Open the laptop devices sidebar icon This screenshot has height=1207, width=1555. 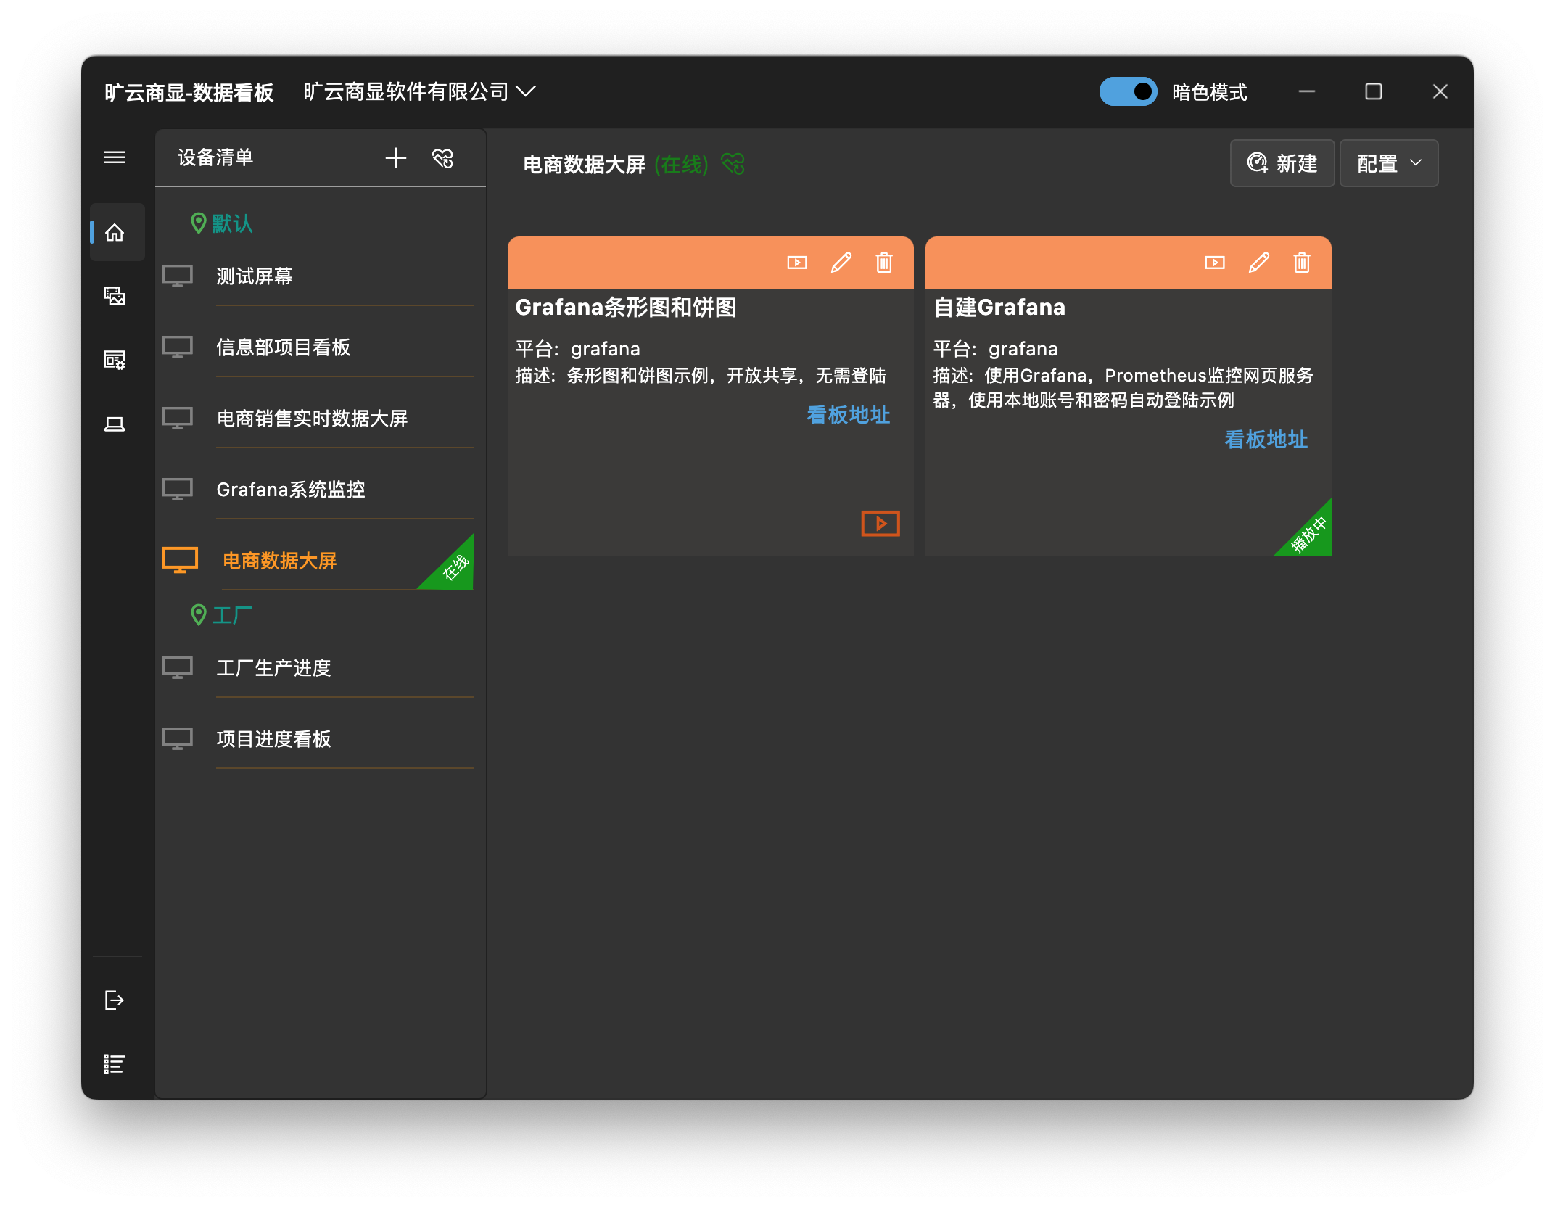(115, 424)
